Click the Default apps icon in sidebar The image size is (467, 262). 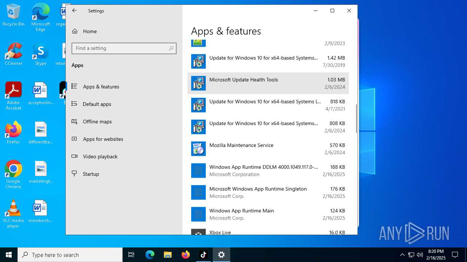click(74, 104)
